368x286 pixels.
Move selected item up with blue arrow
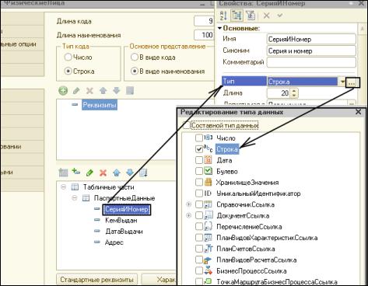coord(117,173)
